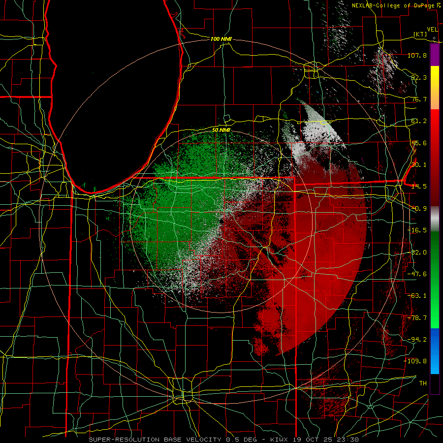Pick the purple band on the color bar

pos(435,55)
